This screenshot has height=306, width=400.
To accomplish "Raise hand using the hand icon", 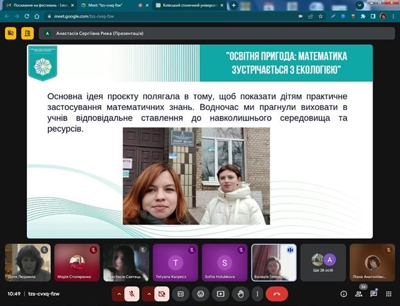I will click(x=240, y=294).
